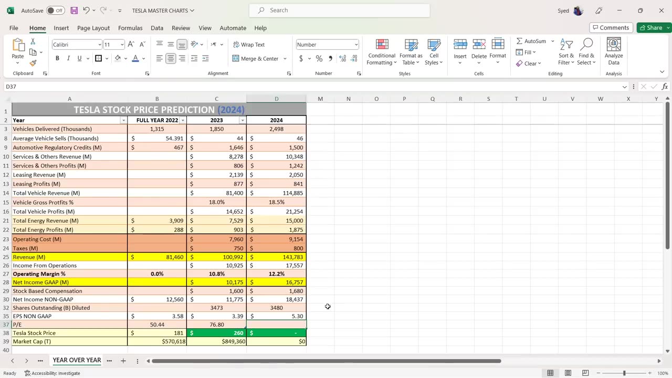This screenshot has height=378, width=672.
Task: Toggle bottom align
Action: [182, 45]
